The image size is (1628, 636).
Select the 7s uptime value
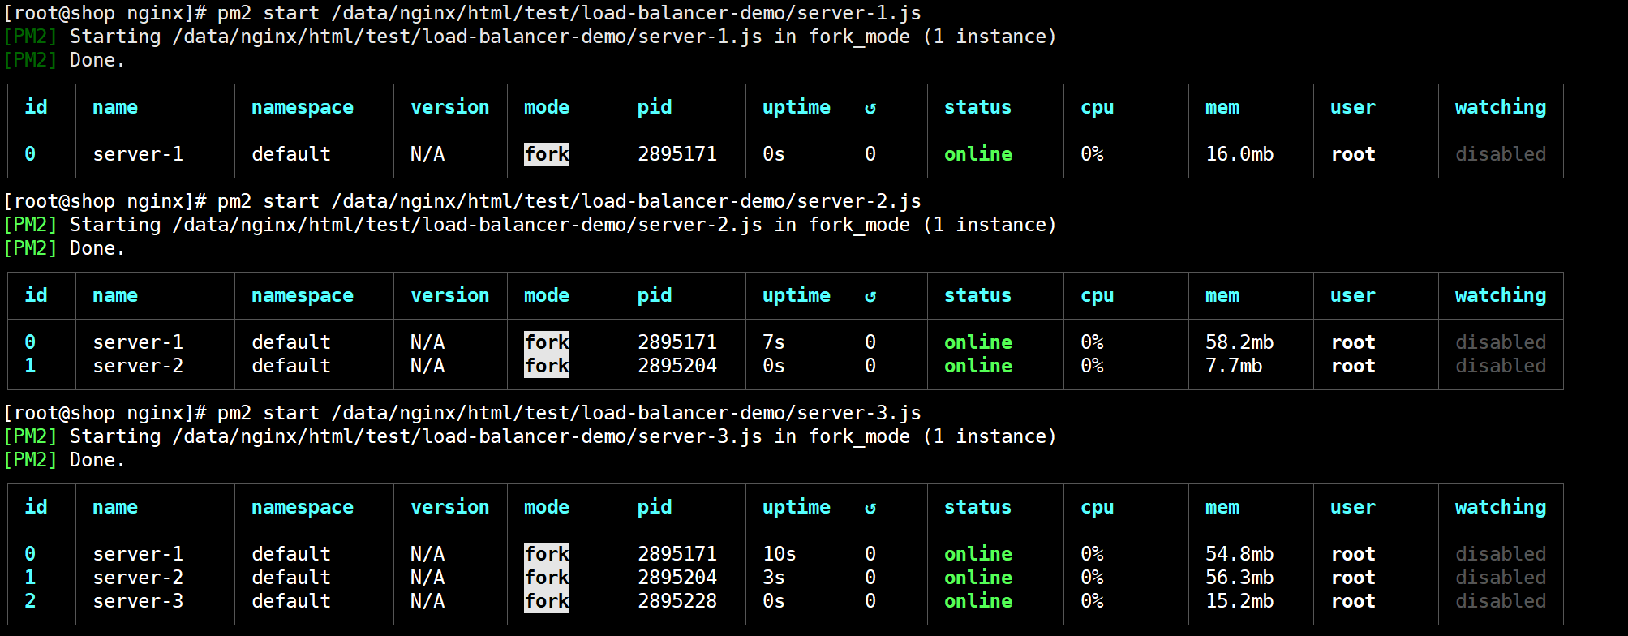tap(774, 342)
